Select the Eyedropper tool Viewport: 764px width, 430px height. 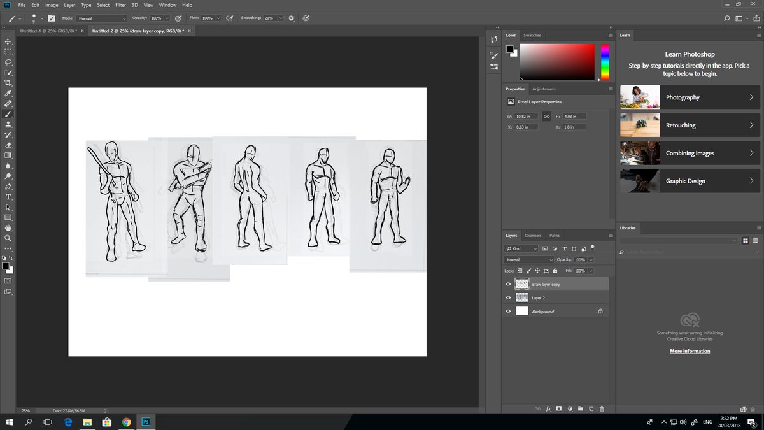coord(8,93)
